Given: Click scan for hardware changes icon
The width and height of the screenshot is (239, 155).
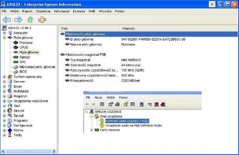Looking at the screenshot, I should [x=141, y=104].
